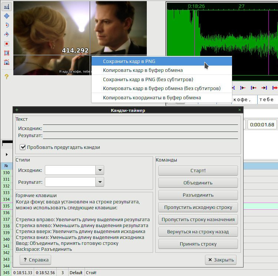Select the Rotate Z axis tool

tap(7, 25)
